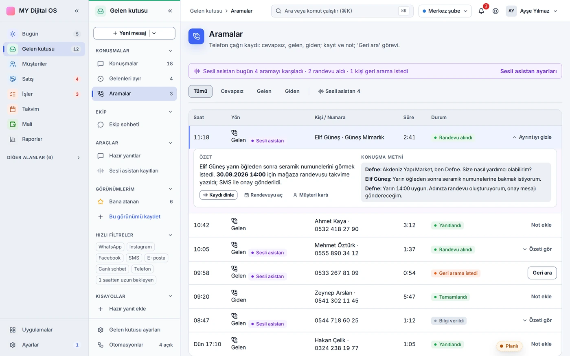Image resolution: width=570 pixels, height=356 pixels.
Task: Expand DİĞER ALANLAR (6)
Action: [x=44, y=157]
